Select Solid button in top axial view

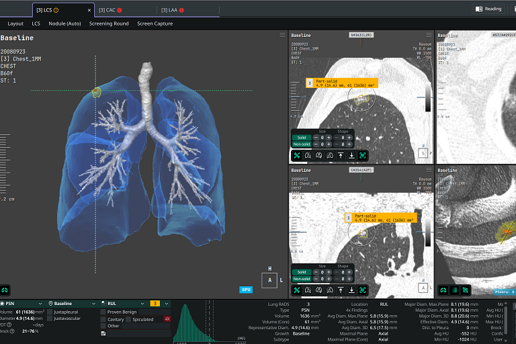click(x=302, y=137)
